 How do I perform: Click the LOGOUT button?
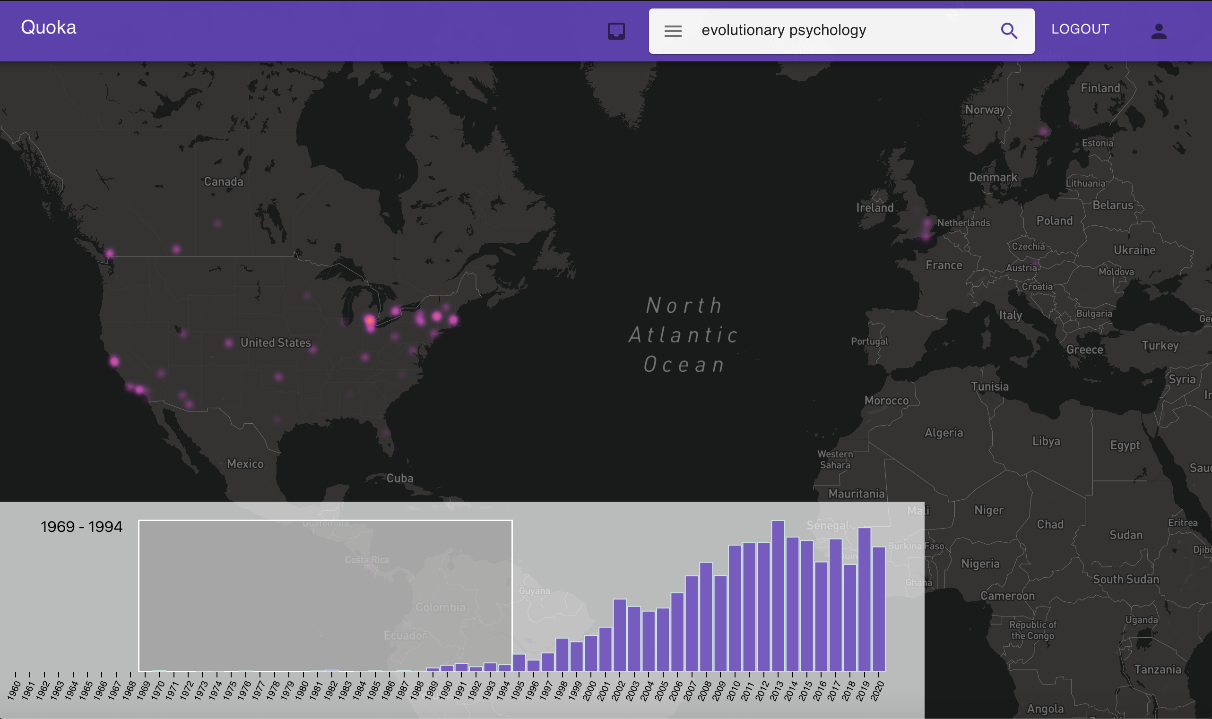tap(1080, 29)
